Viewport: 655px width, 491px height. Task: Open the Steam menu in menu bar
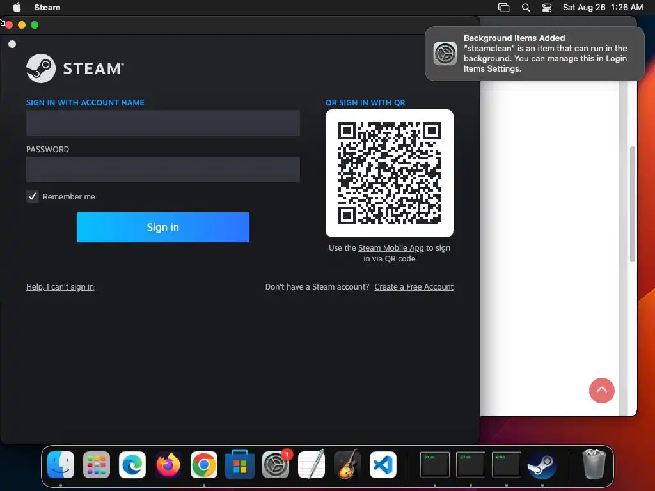click(47, 7)
